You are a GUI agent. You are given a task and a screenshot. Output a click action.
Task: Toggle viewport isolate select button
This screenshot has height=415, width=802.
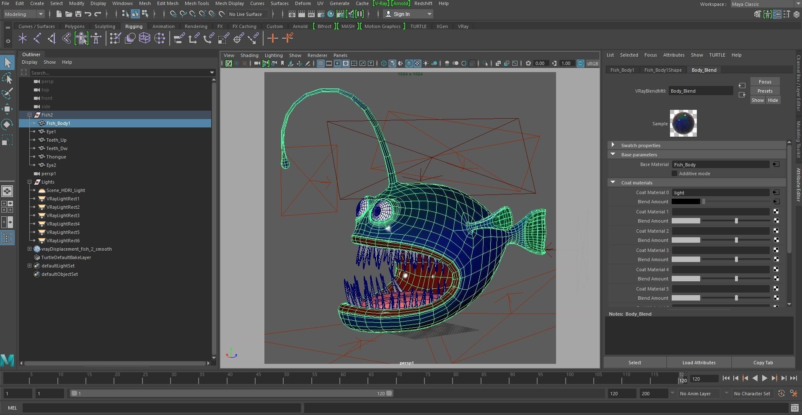[x=485, y=63]
